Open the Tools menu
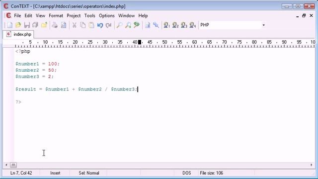Image resolution: width=318 pixels, height=179 pixels. click(x=89, y=15)
